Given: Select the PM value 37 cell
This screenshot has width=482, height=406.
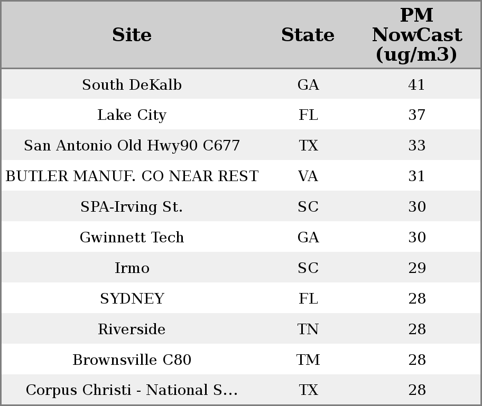Looking at the screenshot, I should (x=416, y=115).
